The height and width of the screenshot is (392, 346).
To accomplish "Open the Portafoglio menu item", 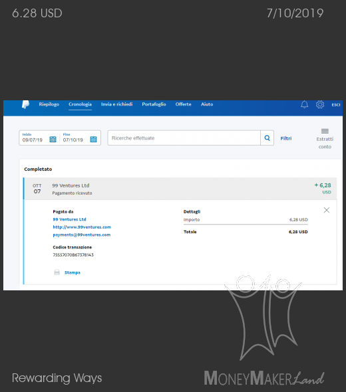I will click(x=154, y=104).
